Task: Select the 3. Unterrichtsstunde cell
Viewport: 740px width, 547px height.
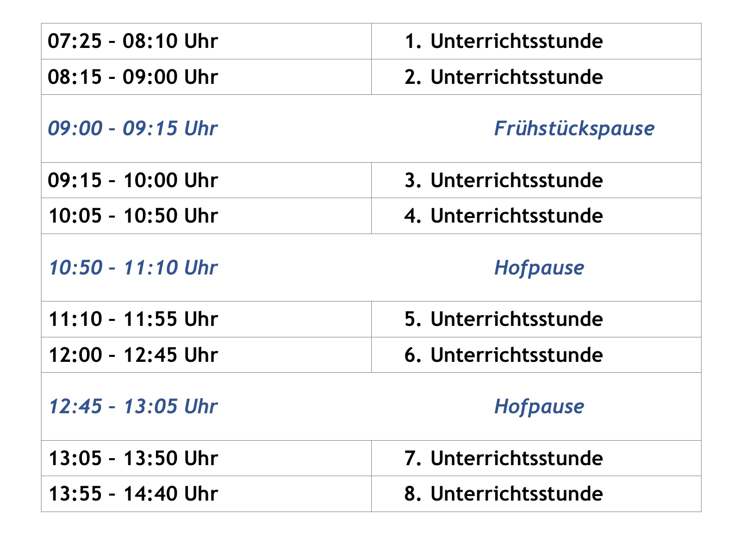Action: tap(504, 180)
